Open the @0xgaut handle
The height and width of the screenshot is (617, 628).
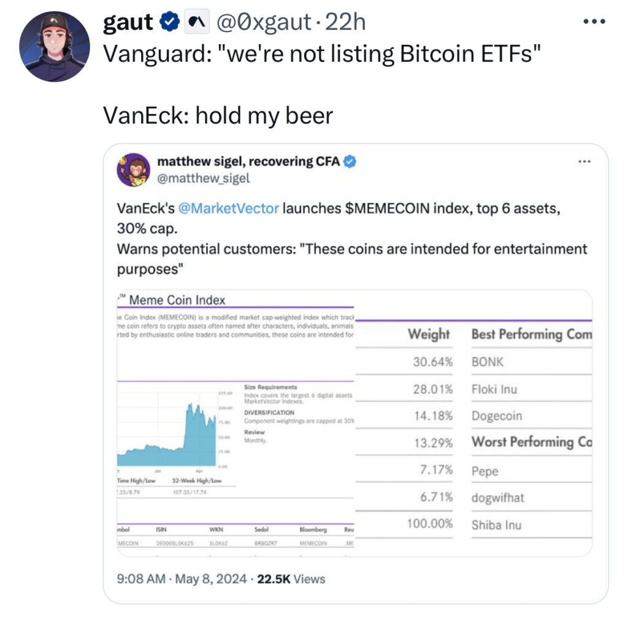[x=262, y=23]
